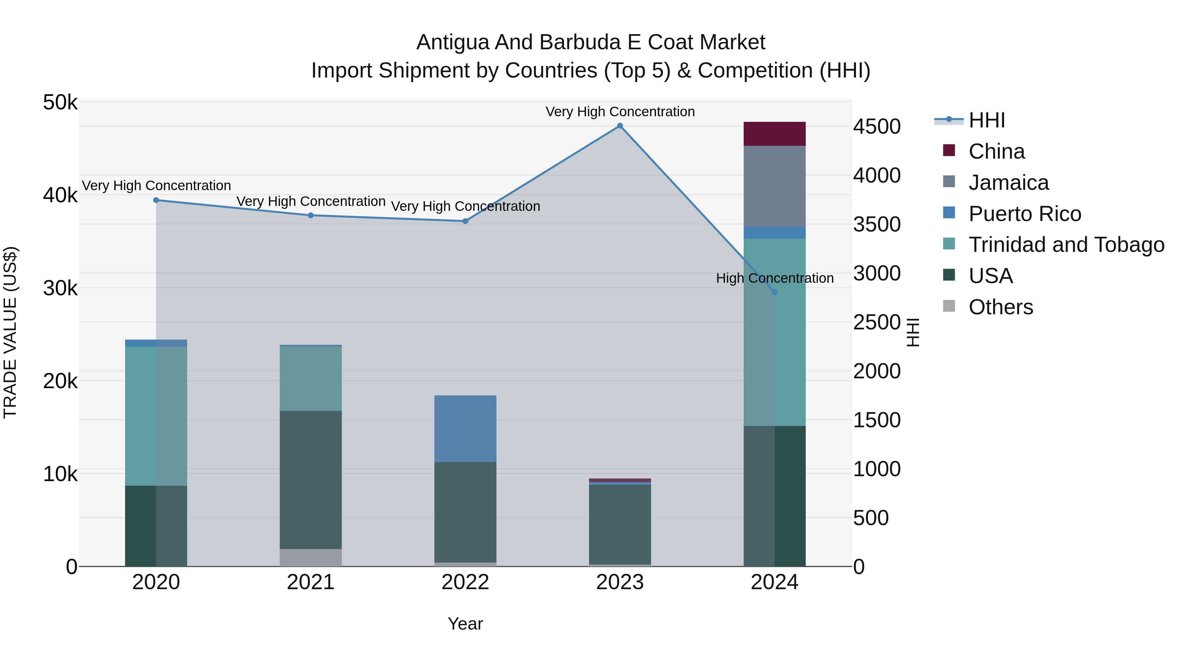The width and height of the screenshot is (1182, 665).
Task: Click the Trinidad and Tobago segment in 2020
Action: point(156,416)
